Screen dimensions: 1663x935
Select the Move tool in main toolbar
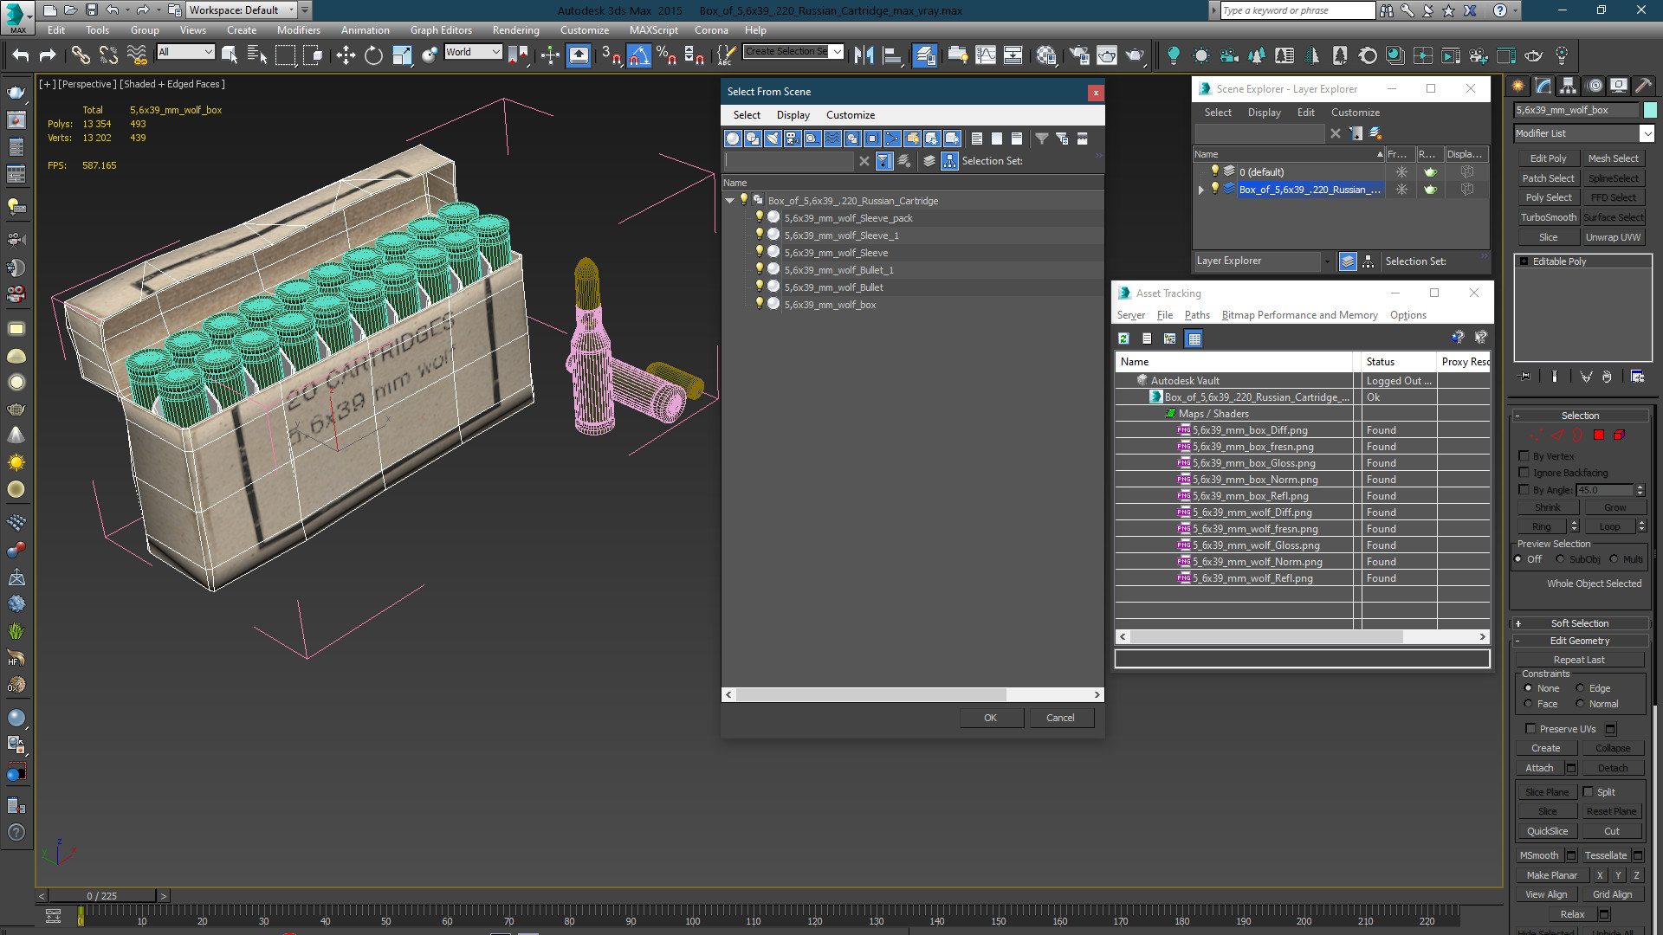pos(346,55)
